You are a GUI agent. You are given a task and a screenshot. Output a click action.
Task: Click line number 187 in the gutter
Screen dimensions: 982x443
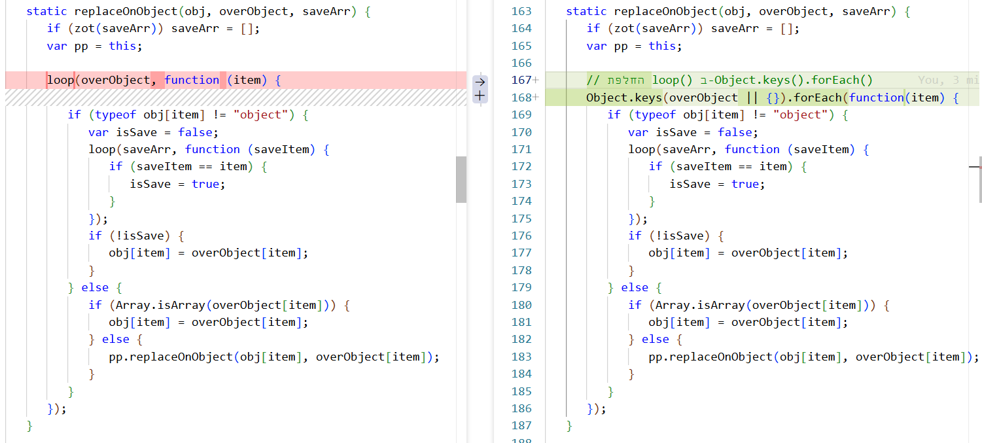pyautogui.click(x=521, y=426)
